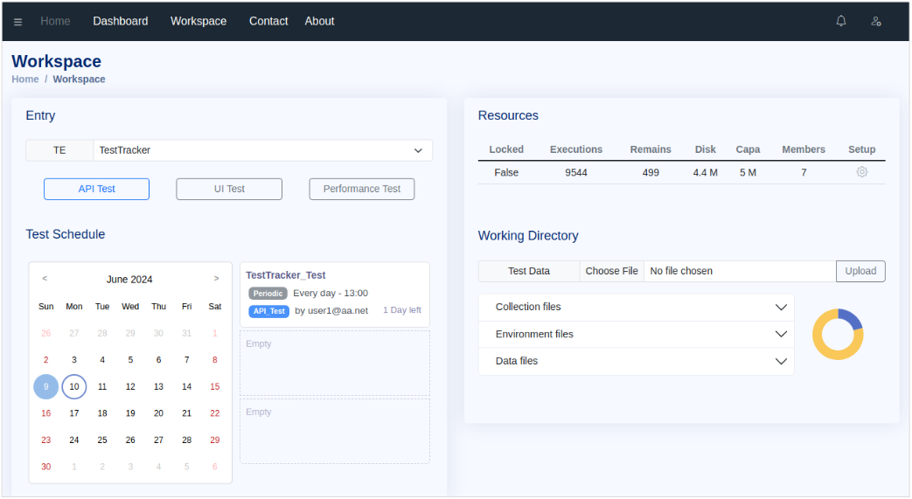Screen dimensions: 912x499
Task: Open the Contact nav item
Action: click(x=268, y=21)
